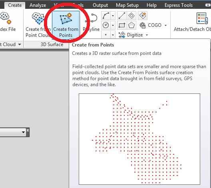
Task: Close the small floating toolbar
Action: coord(28,130)
